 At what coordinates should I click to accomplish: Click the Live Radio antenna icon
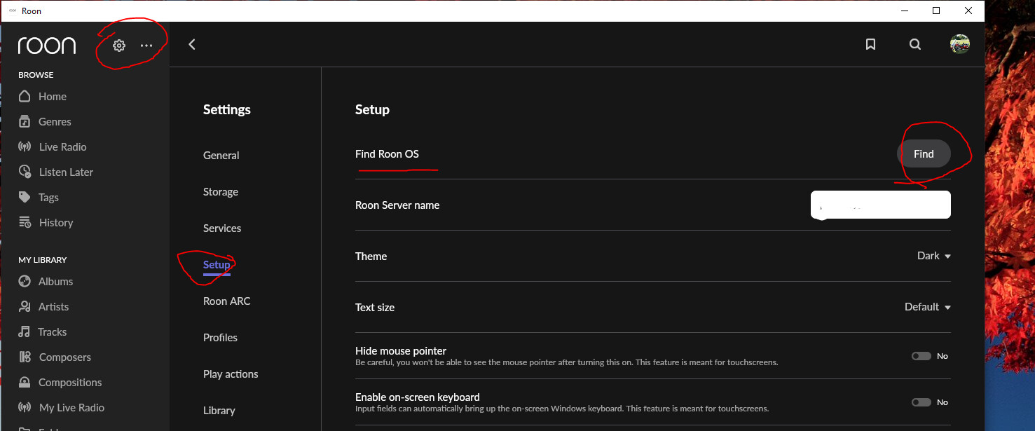[x=25, y=146]
